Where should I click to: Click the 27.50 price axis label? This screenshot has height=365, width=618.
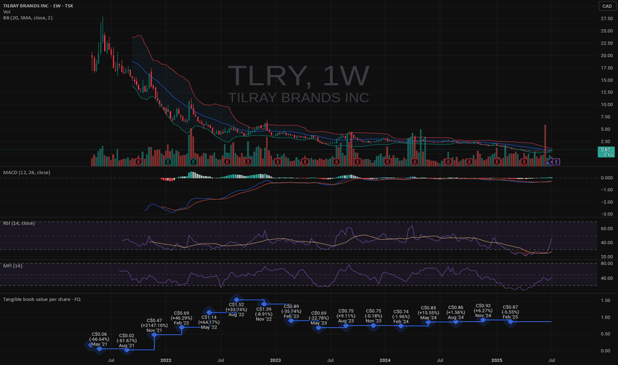pos(607,19)
